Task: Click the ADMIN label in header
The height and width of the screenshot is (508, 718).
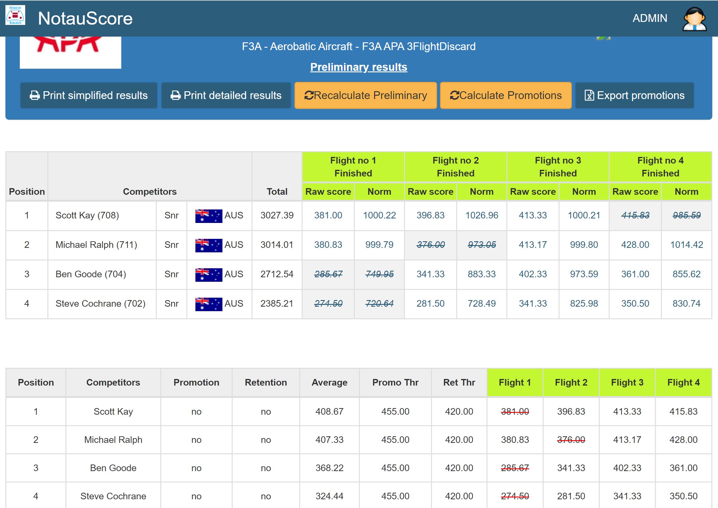Action: click(650, 18)
